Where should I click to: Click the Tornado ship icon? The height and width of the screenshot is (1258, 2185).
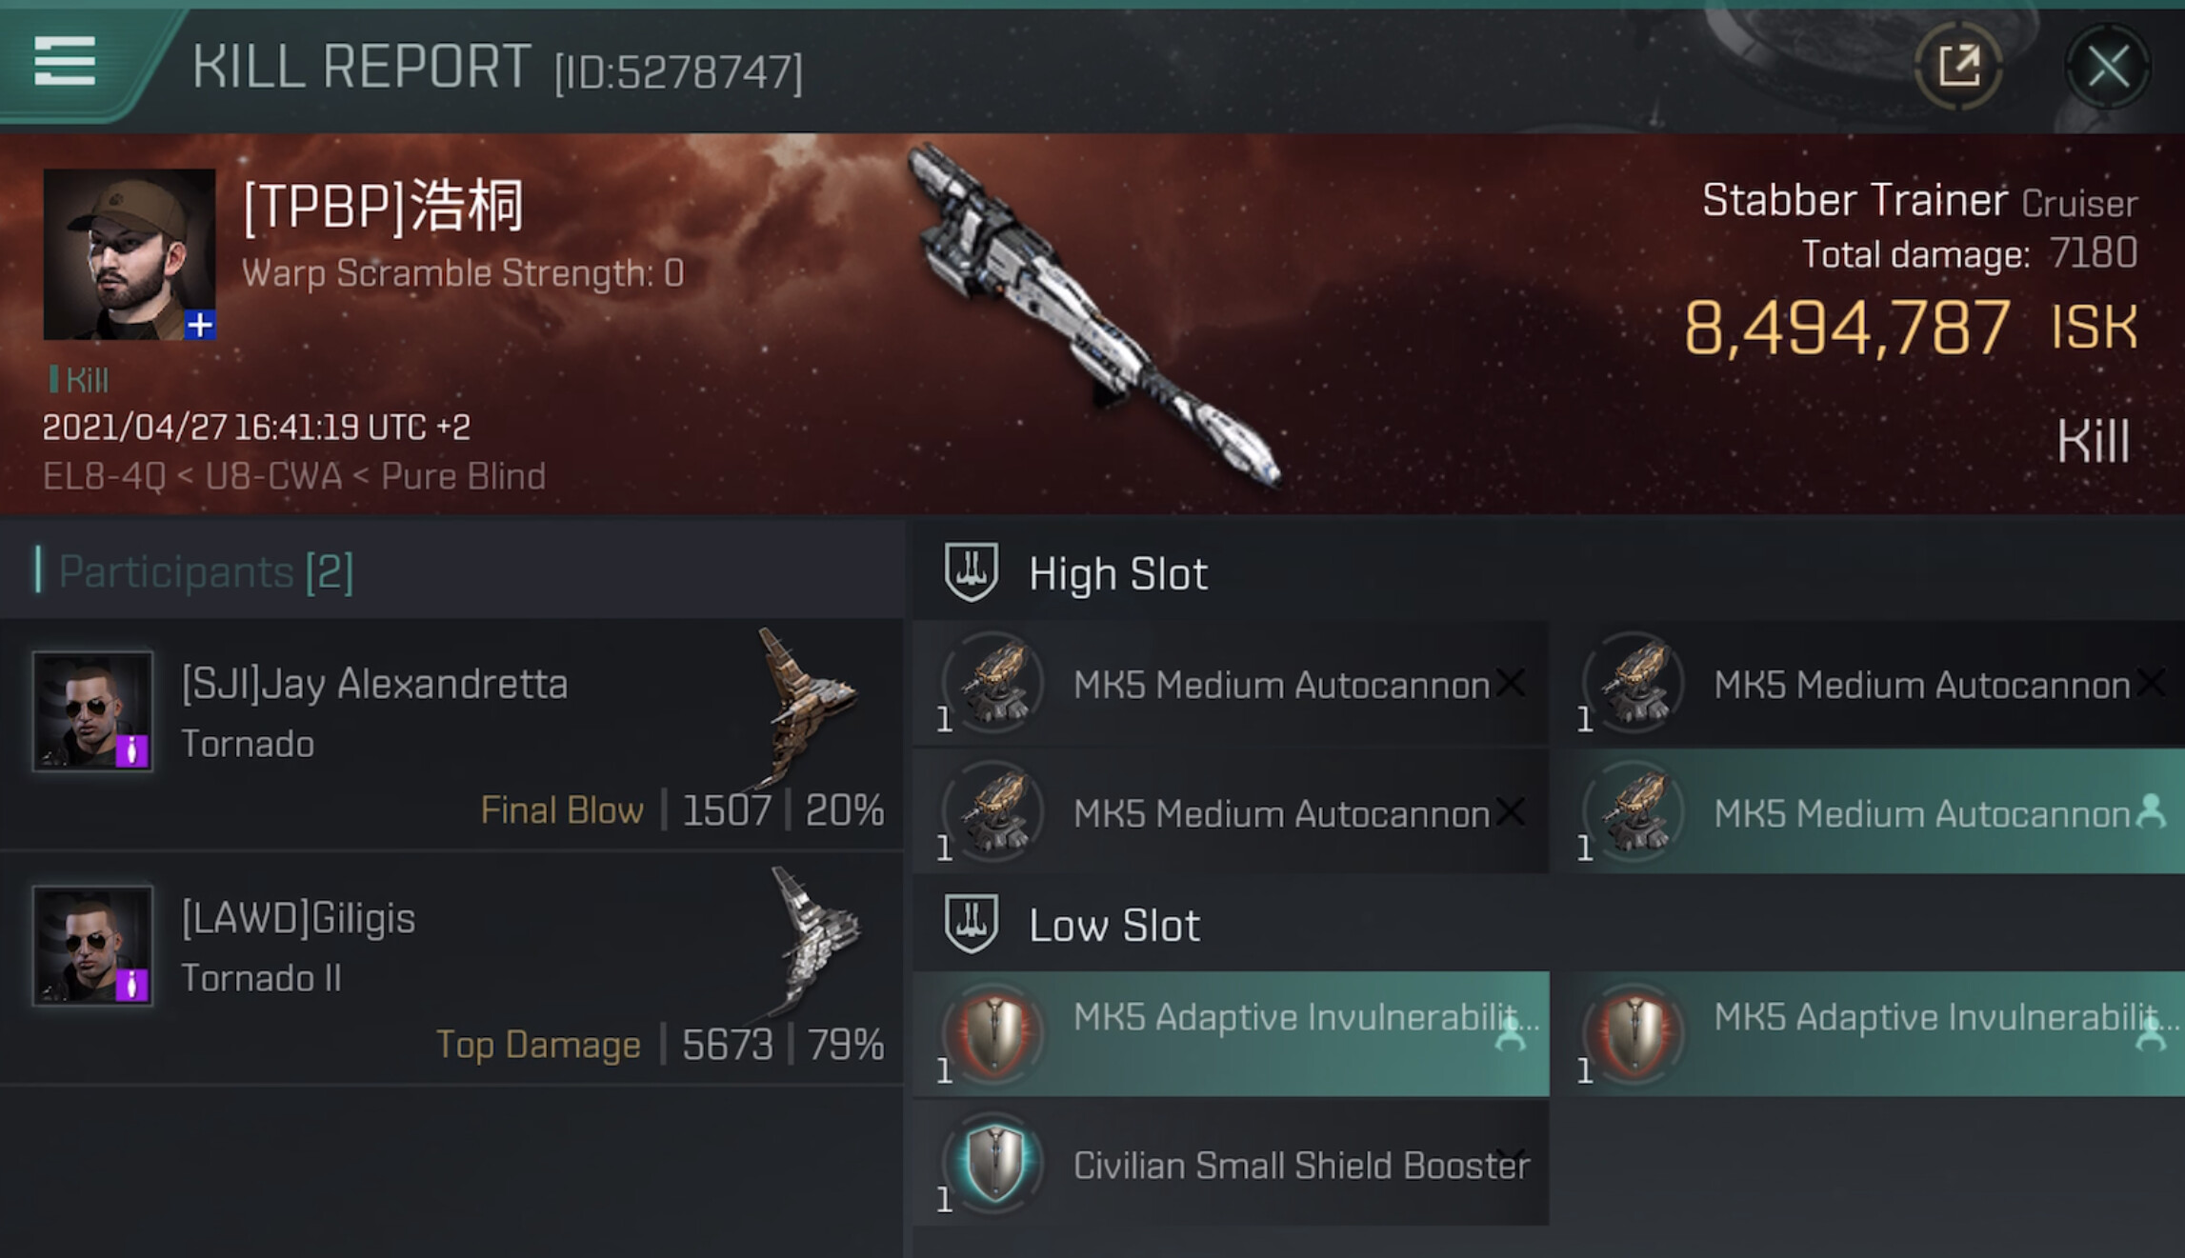pyautogui.click(x=805, y=705)
